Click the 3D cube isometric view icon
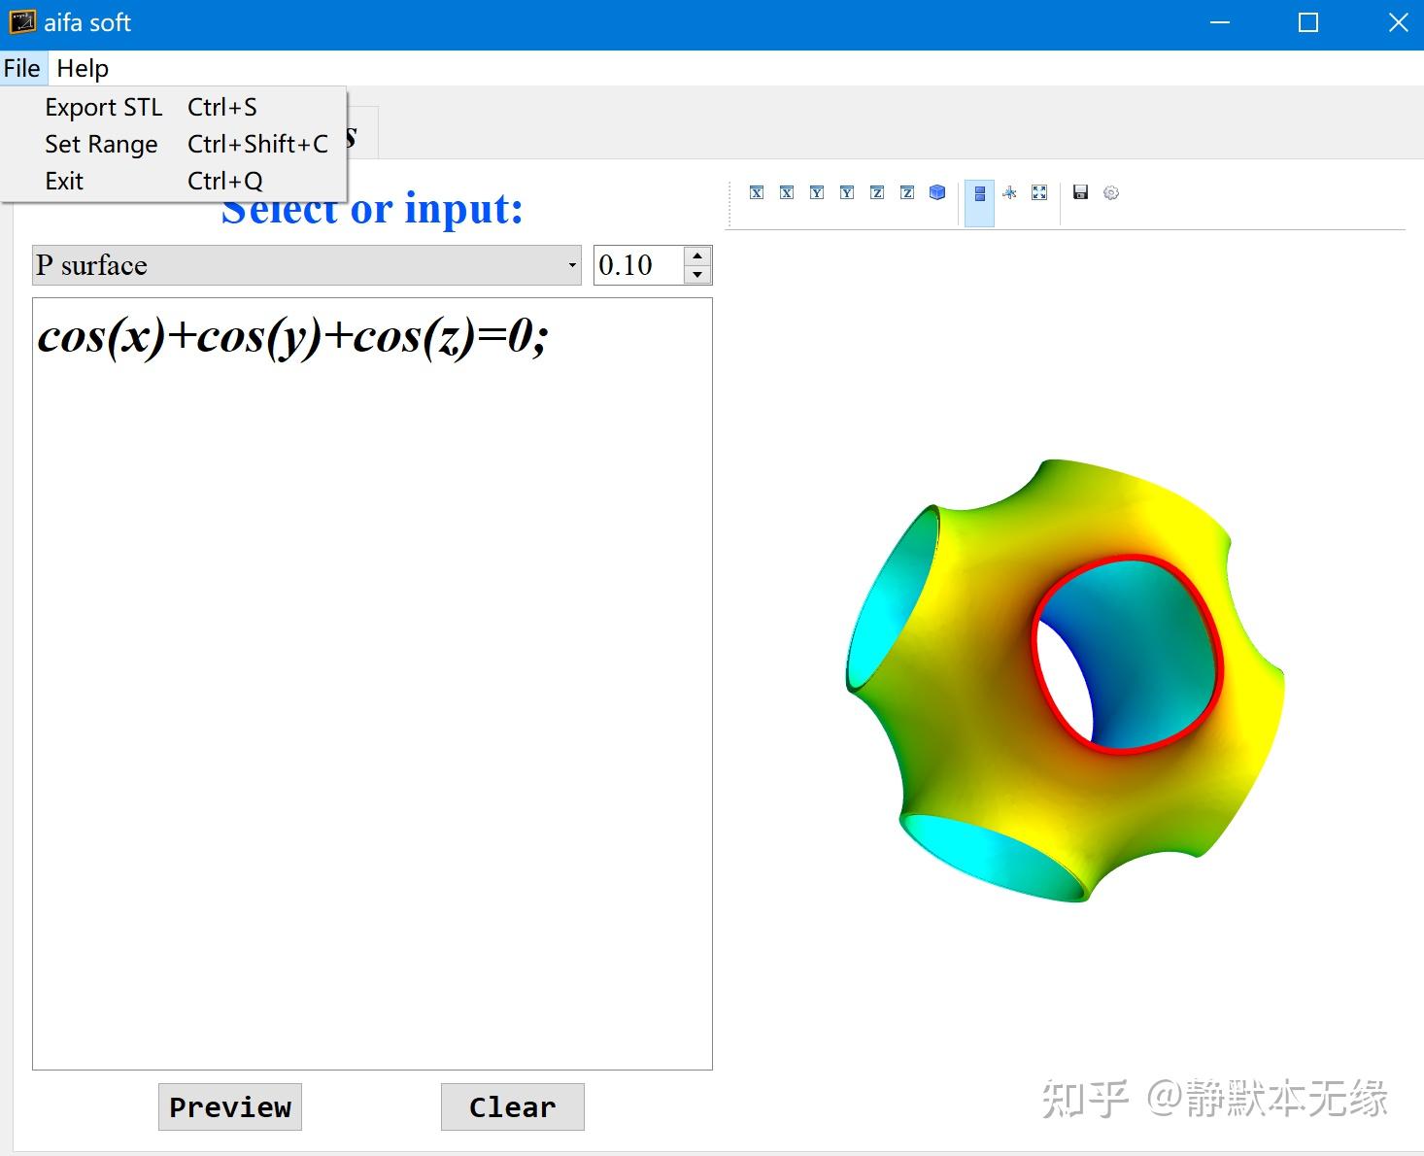Screen dimensions: 1424x1156 [936, 192]
